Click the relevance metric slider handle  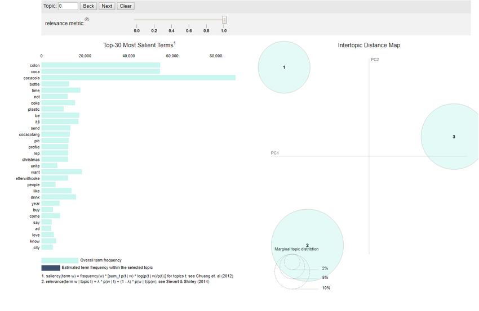pyautogui.click(x=224, y=20)
